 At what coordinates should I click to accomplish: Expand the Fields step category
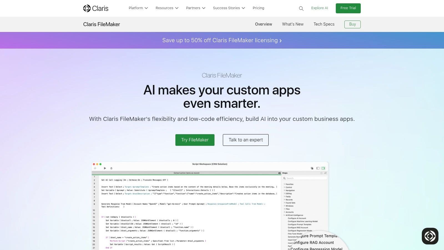click(287, 196)
